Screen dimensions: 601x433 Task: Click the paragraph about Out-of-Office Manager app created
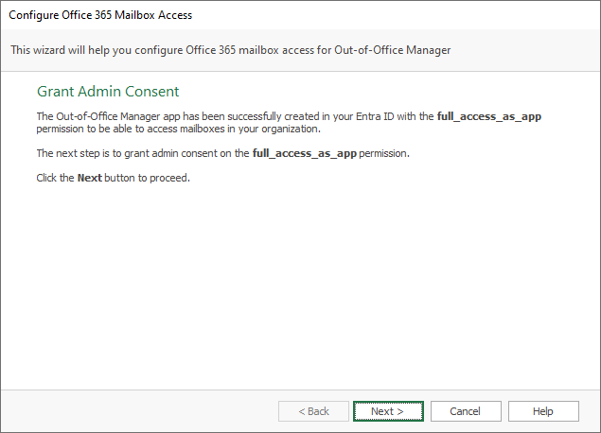click(x=289, y=123)
